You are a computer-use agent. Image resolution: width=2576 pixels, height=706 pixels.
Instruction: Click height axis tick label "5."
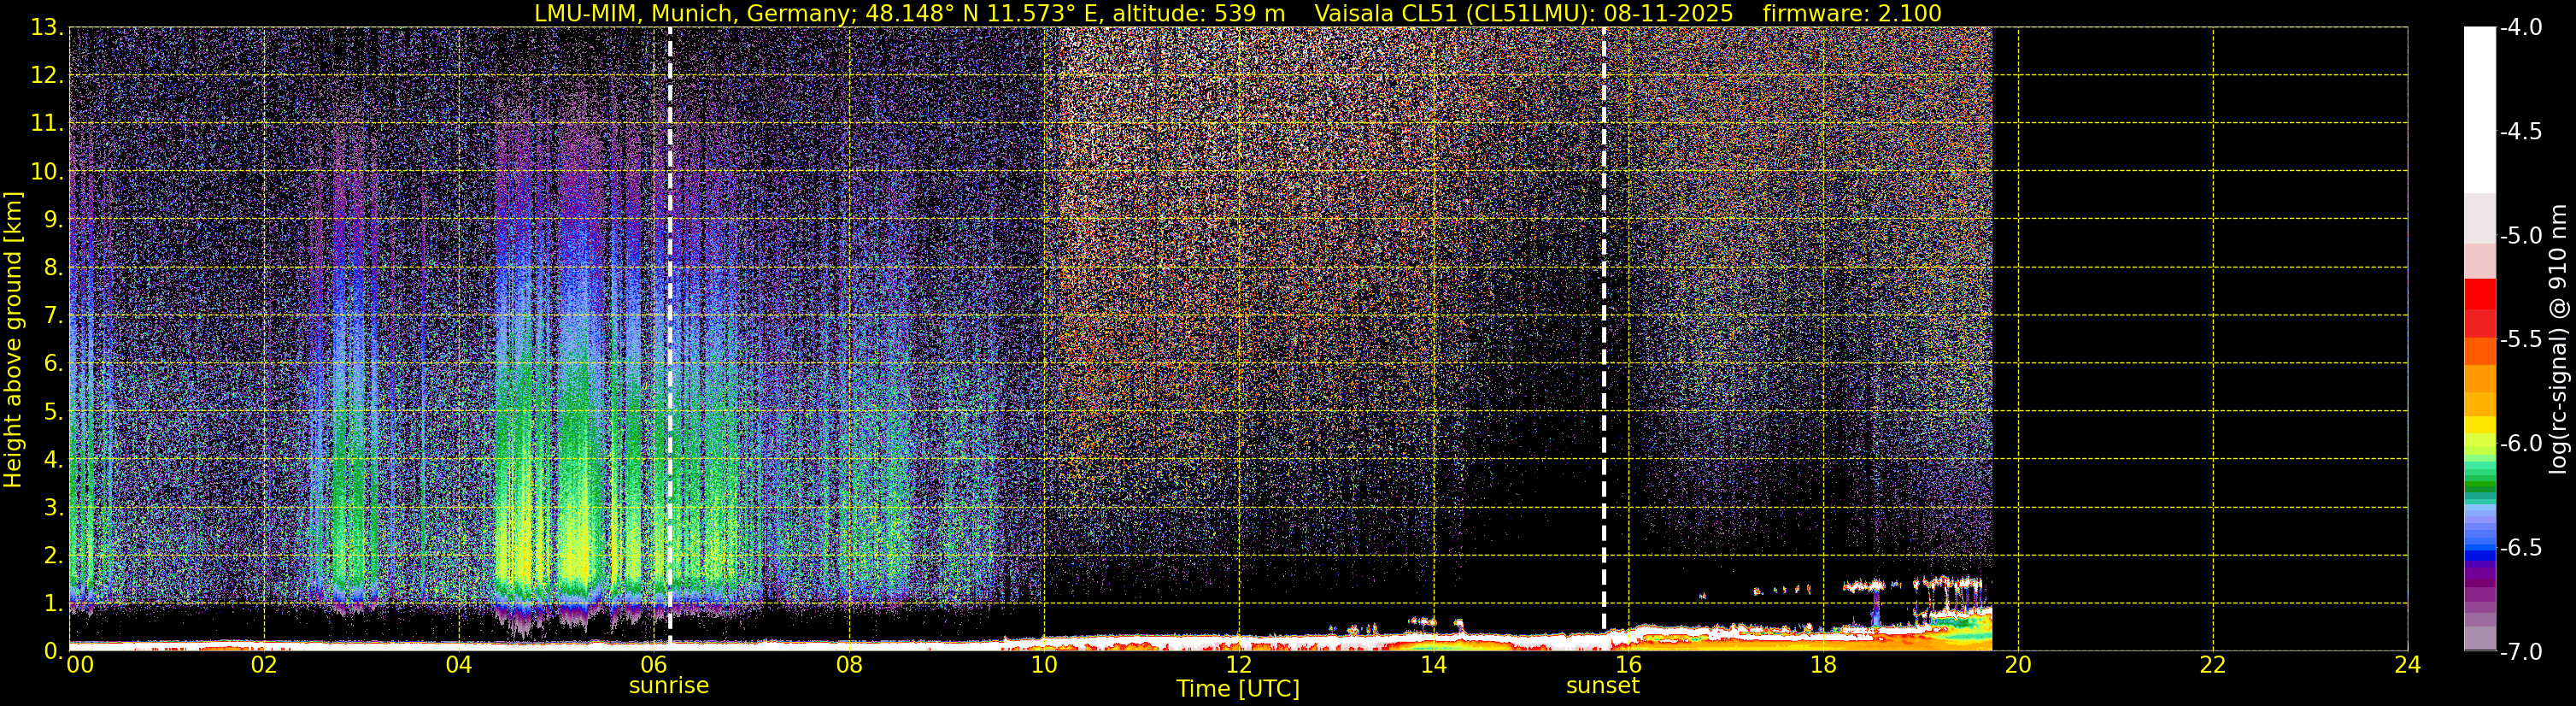tap(53, 412)
